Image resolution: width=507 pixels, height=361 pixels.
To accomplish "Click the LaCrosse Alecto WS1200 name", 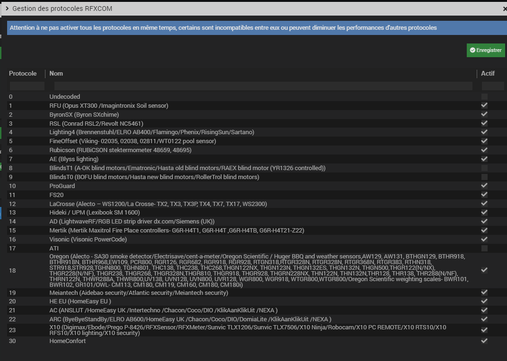I will [x=158, y=204].
